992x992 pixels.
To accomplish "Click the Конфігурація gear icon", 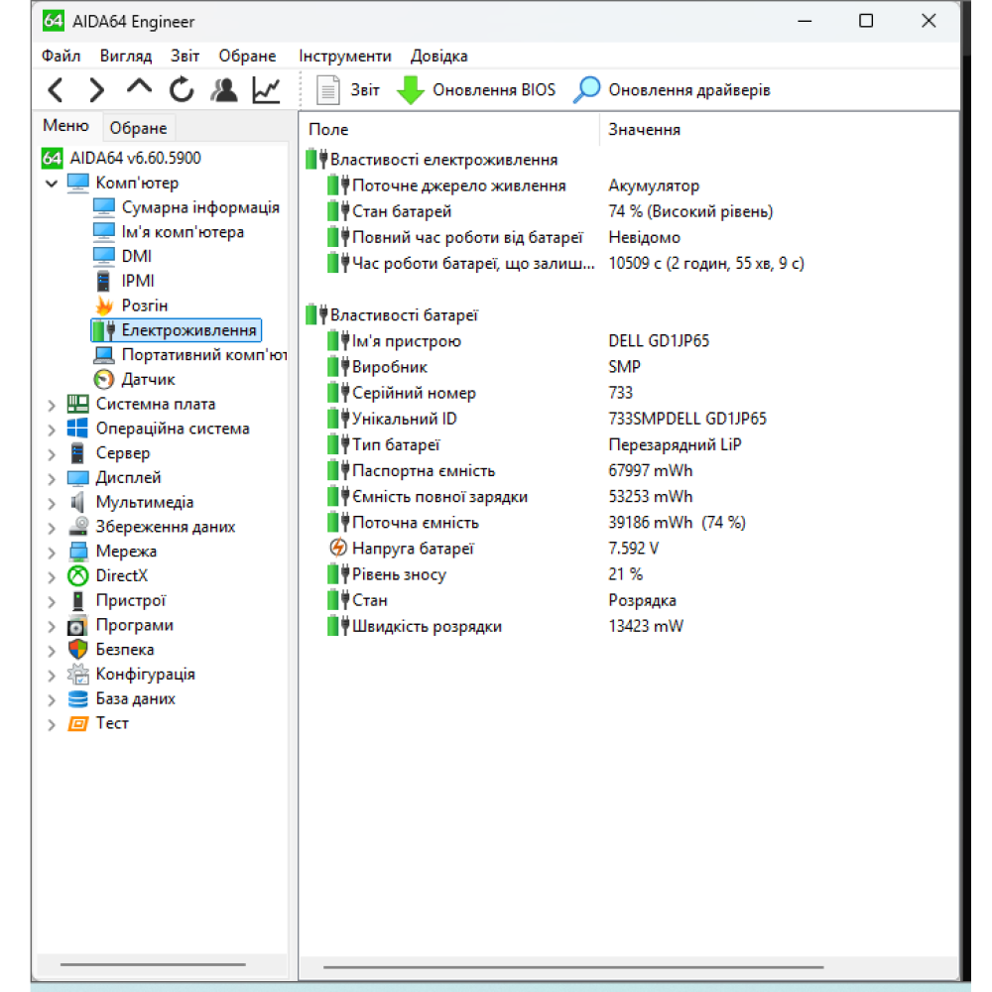I will [x=77, y=675].
